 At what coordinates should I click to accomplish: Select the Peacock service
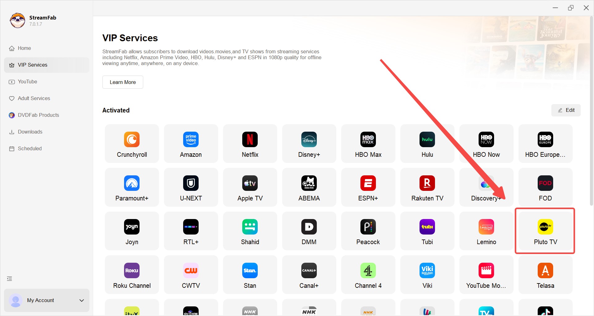pos(368,231)
